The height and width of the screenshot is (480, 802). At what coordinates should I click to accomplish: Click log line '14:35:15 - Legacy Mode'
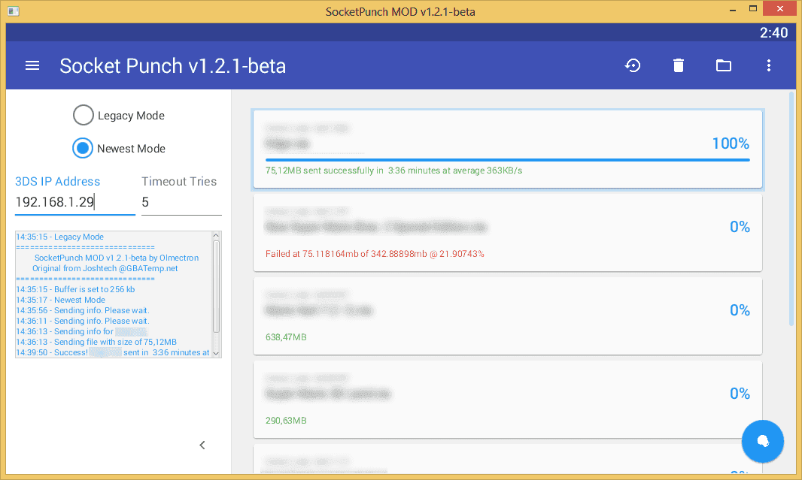coord(60,237)
